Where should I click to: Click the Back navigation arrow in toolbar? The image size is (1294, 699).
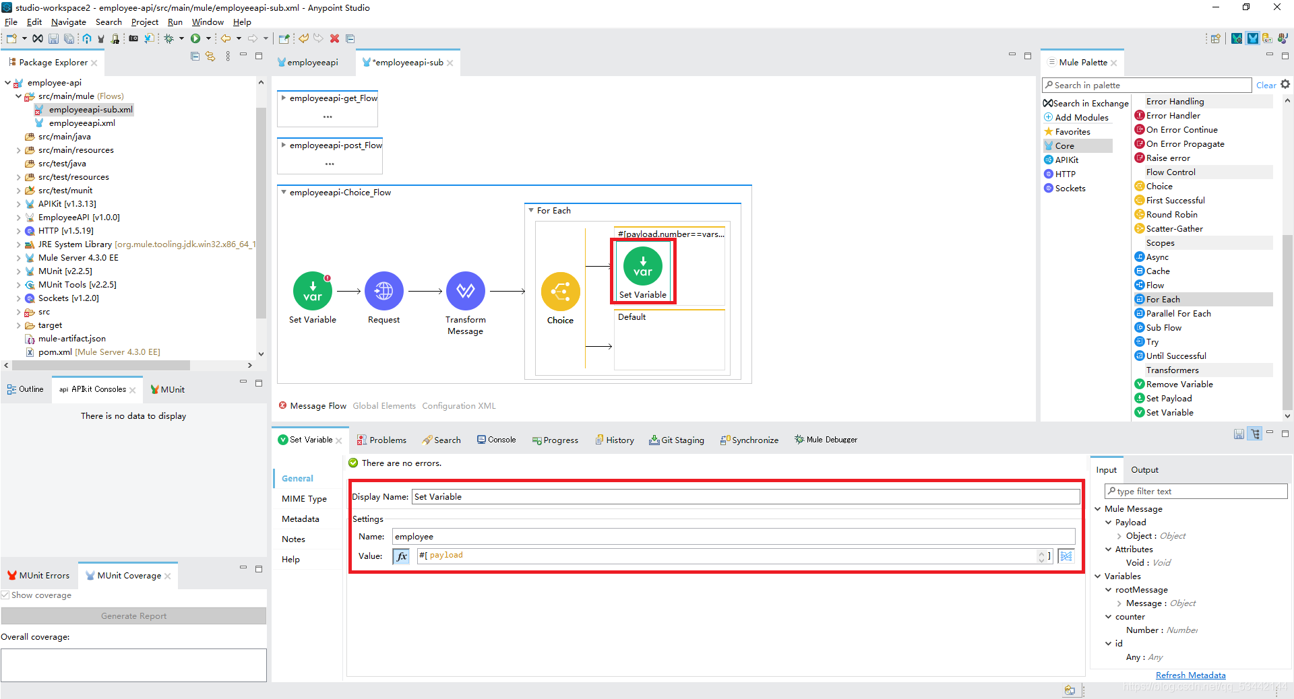(x=226, y=38)
